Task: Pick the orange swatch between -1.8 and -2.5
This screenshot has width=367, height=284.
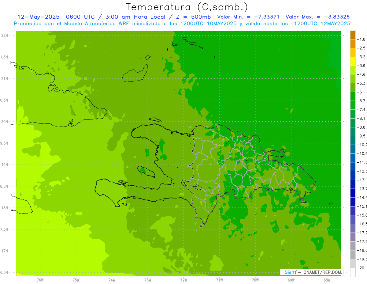Action: [353, 44]
